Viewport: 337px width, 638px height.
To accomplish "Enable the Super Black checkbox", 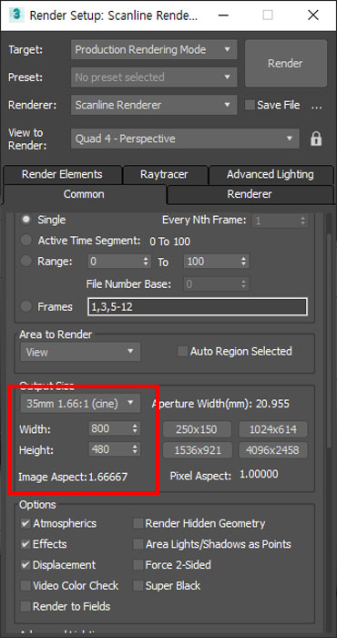I will (x=138, y=585).
